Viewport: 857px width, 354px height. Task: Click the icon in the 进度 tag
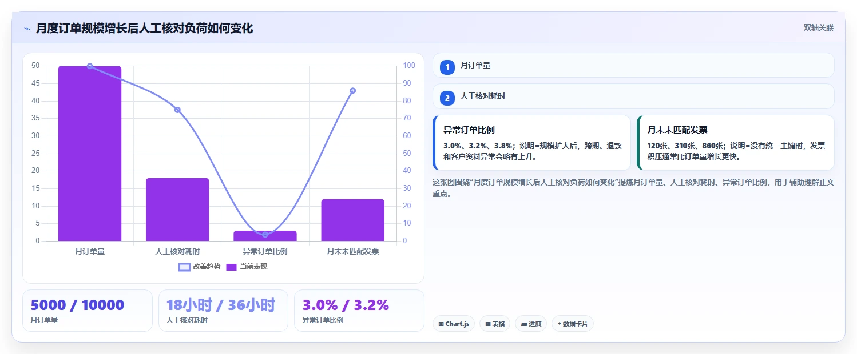(x=524, y=324)
